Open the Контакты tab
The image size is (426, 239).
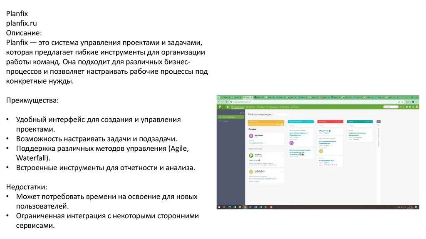285,107
